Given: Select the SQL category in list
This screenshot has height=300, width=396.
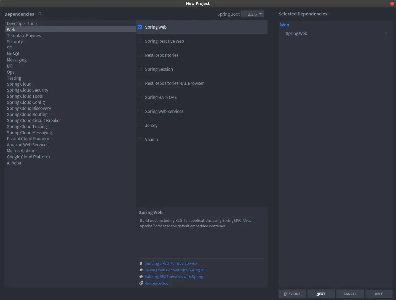Looking at the screenshot, I should (11, 48).
